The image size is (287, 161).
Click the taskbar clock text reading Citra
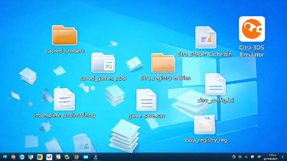[x=272, y=155]
